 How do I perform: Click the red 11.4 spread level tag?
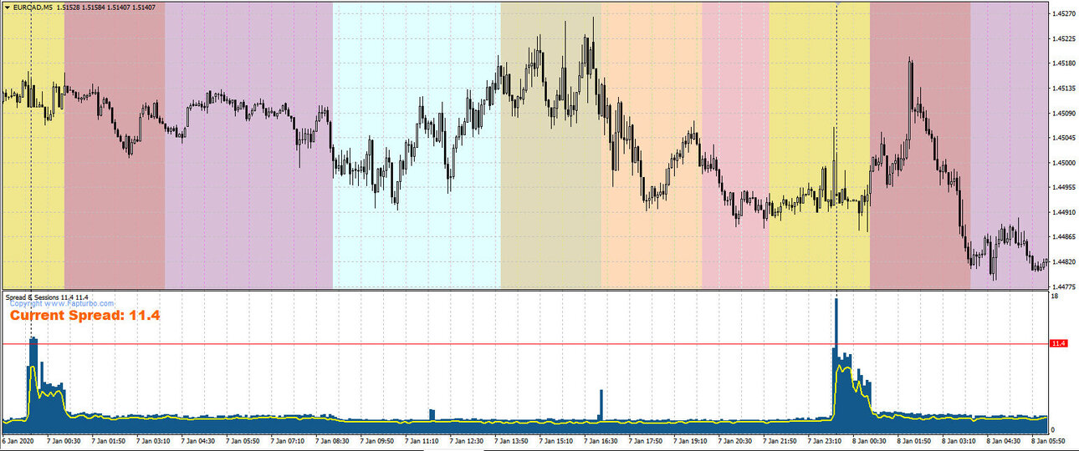[1058, 343]
